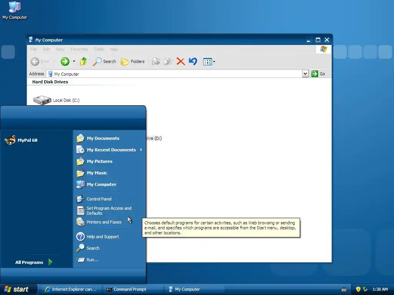Screen dimensions: 394x295
Task: Open the My Computer desktop icon
Action: 15,10
